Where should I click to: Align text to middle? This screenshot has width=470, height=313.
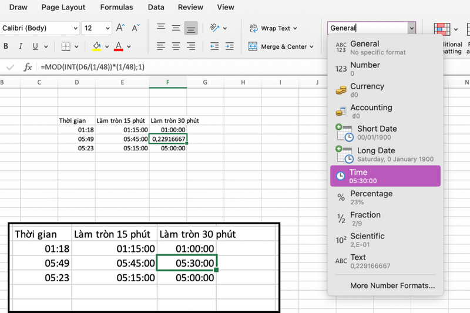pyautogui.click(x=176, y=28)
